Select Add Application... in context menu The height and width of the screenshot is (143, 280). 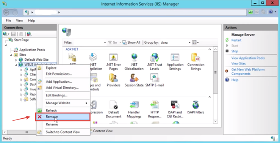coord(63,82)
